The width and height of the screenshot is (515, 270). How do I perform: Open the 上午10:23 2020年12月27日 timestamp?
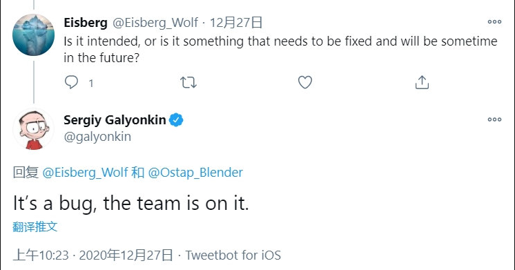click(x=93, y=255)
